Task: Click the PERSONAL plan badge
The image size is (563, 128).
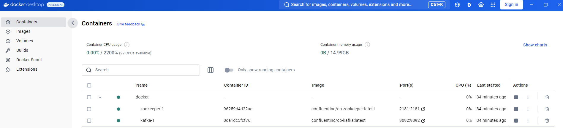Action: (x=56, y=5)
